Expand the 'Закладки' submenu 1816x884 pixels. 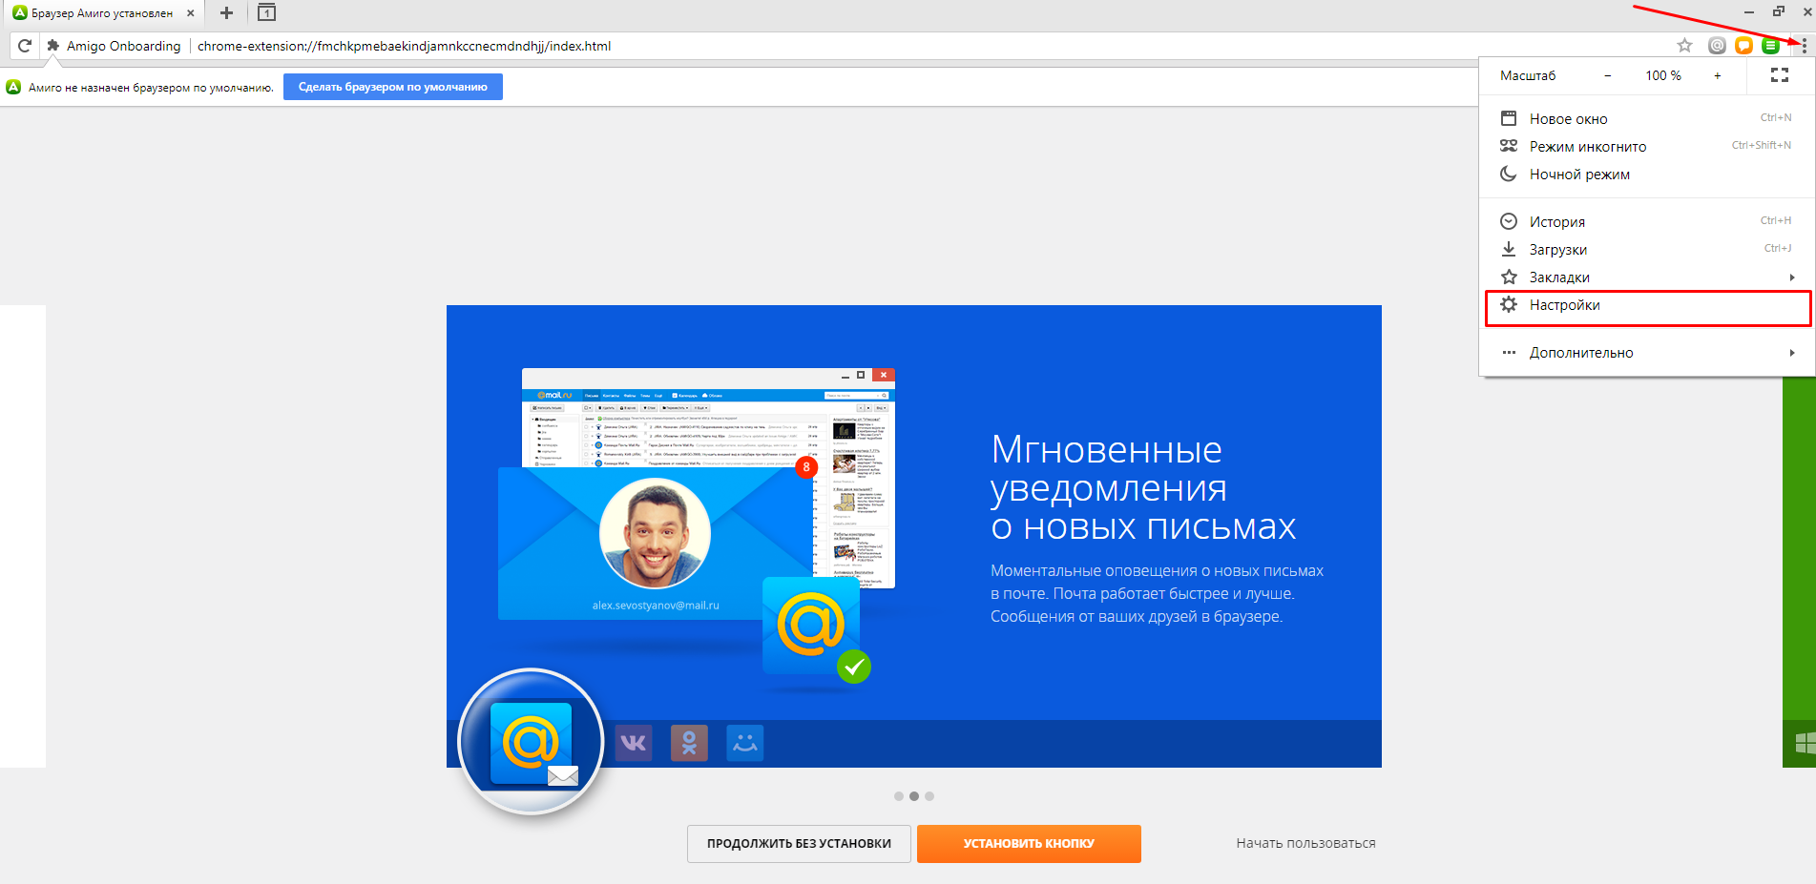coord(1647,277)
